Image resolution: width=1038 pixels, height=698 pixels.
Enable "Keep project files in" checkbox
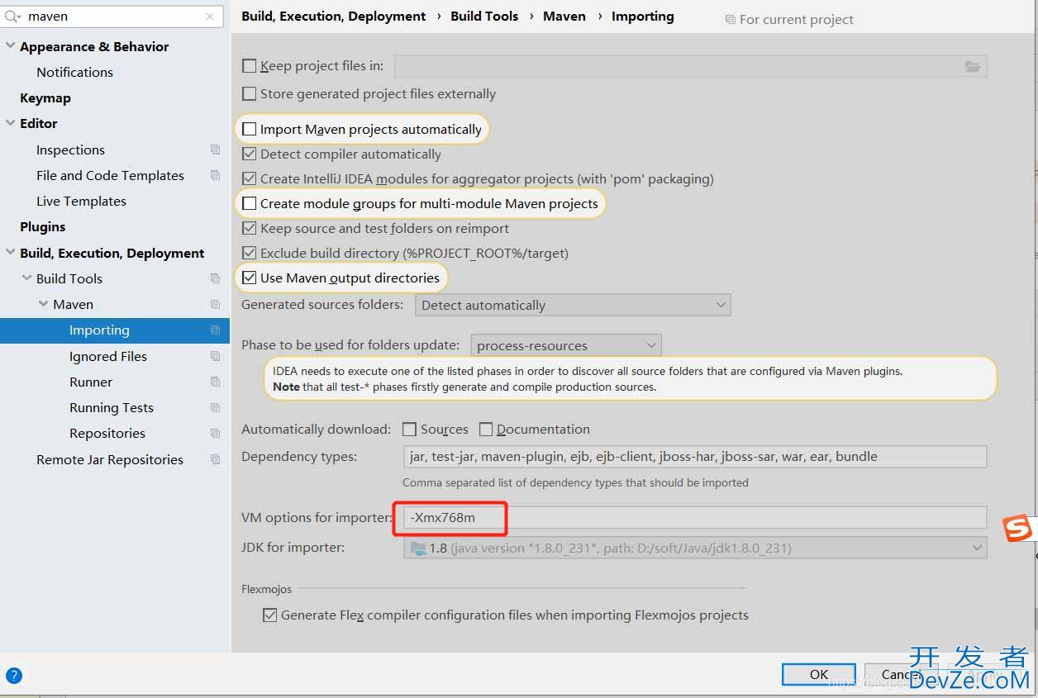point(249,66)
